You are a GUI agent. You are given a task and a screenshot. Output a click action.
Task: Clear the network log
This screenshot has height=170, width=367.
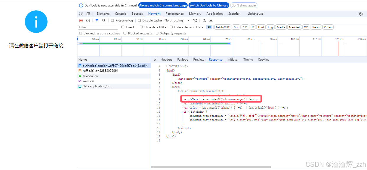(x=88, y=21)
